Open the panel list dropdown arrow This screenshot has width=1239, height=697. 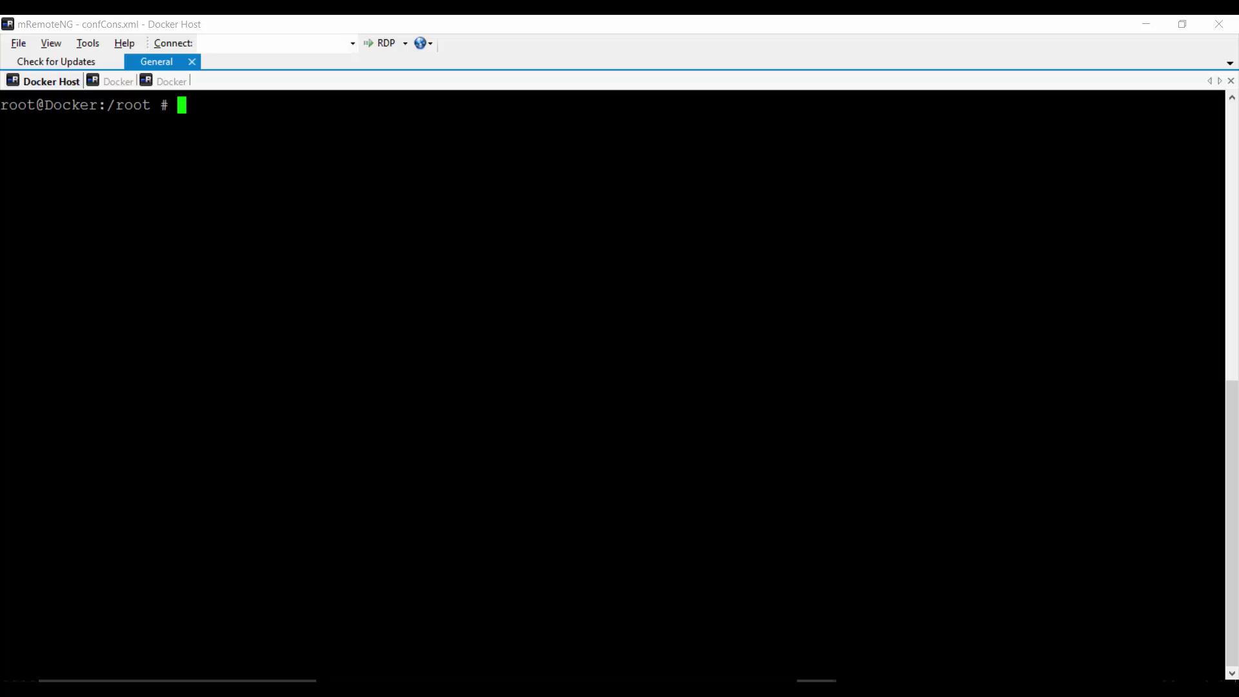(1229, 63)
